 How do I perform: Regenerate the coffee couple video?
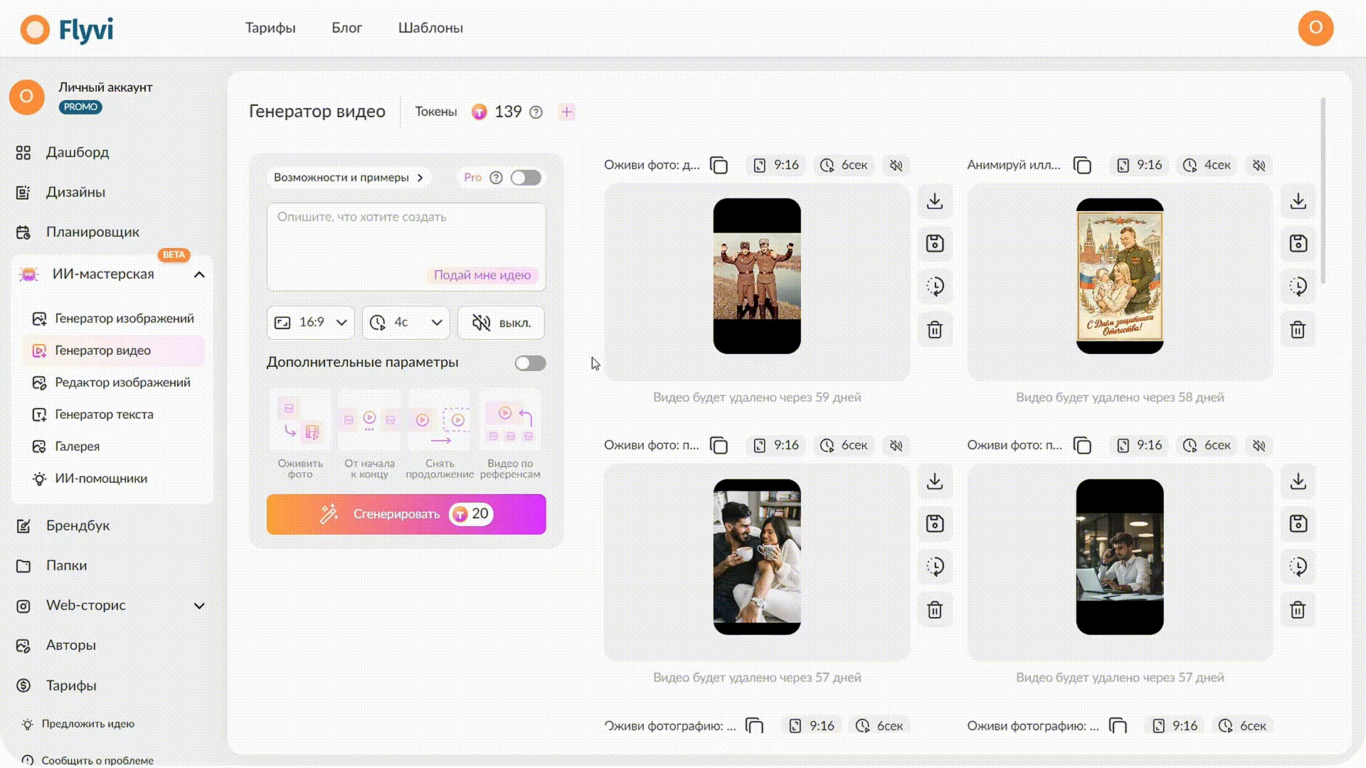pyautogui.click(x=935, y=567)
